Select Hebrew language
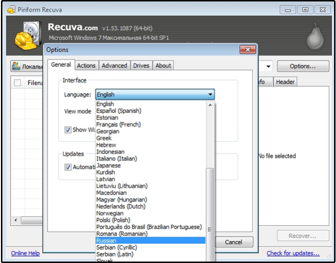The image size is (336, 263). coord(150,145)
